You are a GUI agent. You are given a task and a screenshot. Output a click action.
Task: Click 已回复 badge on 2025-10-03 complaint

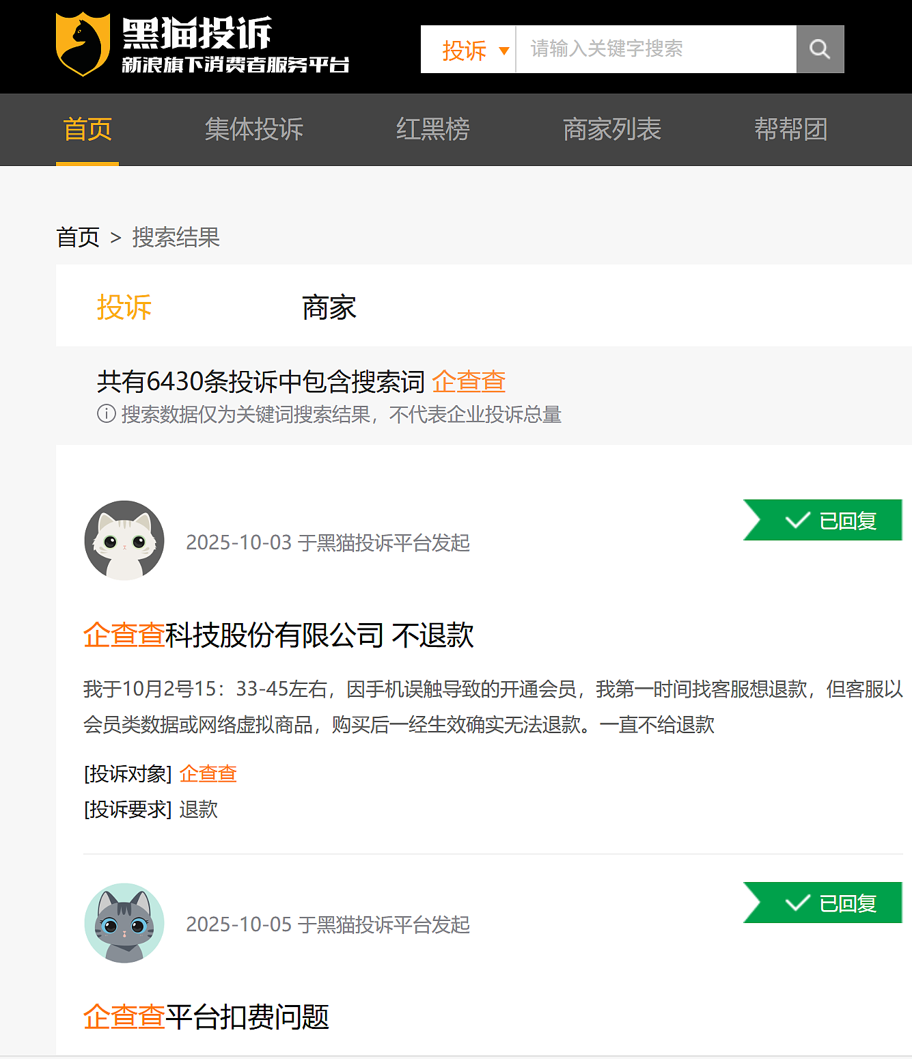[x=823, y=520]
